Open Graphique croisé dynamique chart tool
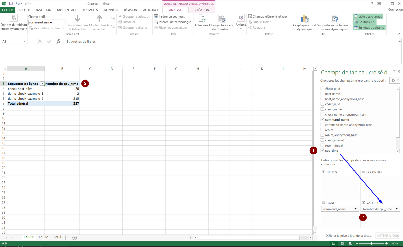Screen dimensions: 403x247 coord(305,19)
